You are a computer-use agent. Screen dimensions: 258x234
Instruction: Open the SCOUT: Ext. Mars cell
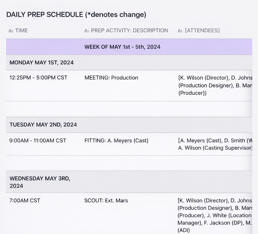point(106,201)
